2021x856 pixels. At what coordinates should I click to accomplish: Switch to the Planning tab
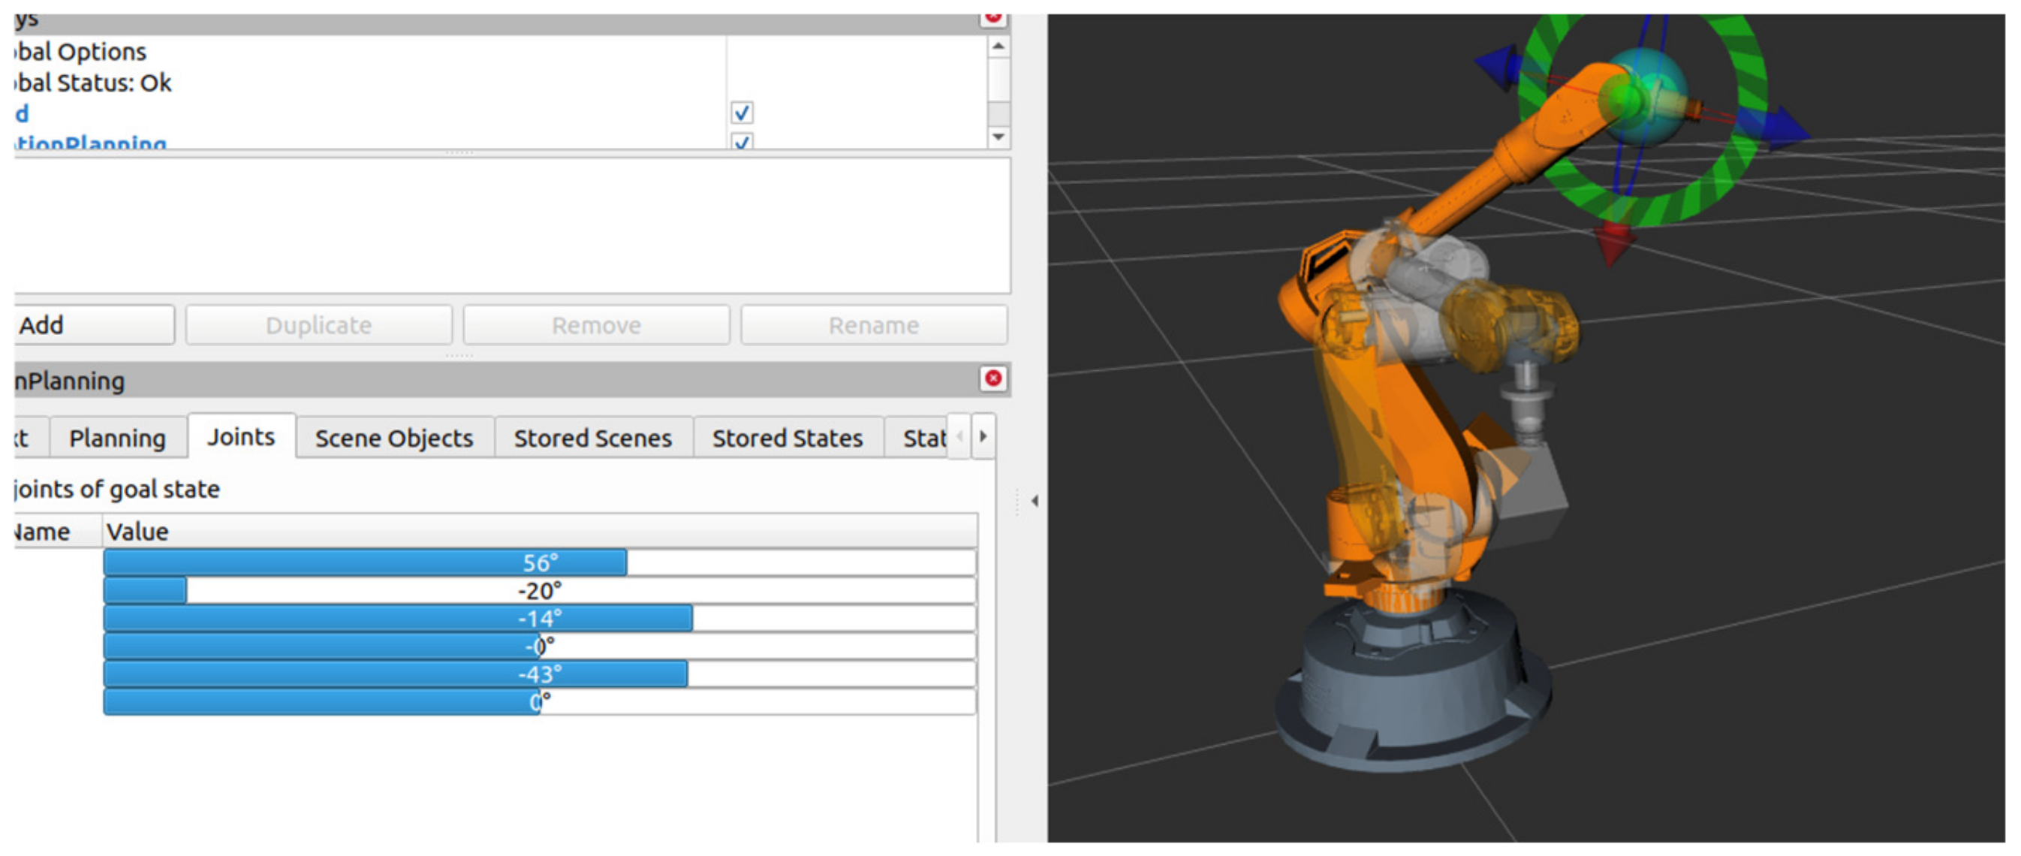[x=117, y=438]
